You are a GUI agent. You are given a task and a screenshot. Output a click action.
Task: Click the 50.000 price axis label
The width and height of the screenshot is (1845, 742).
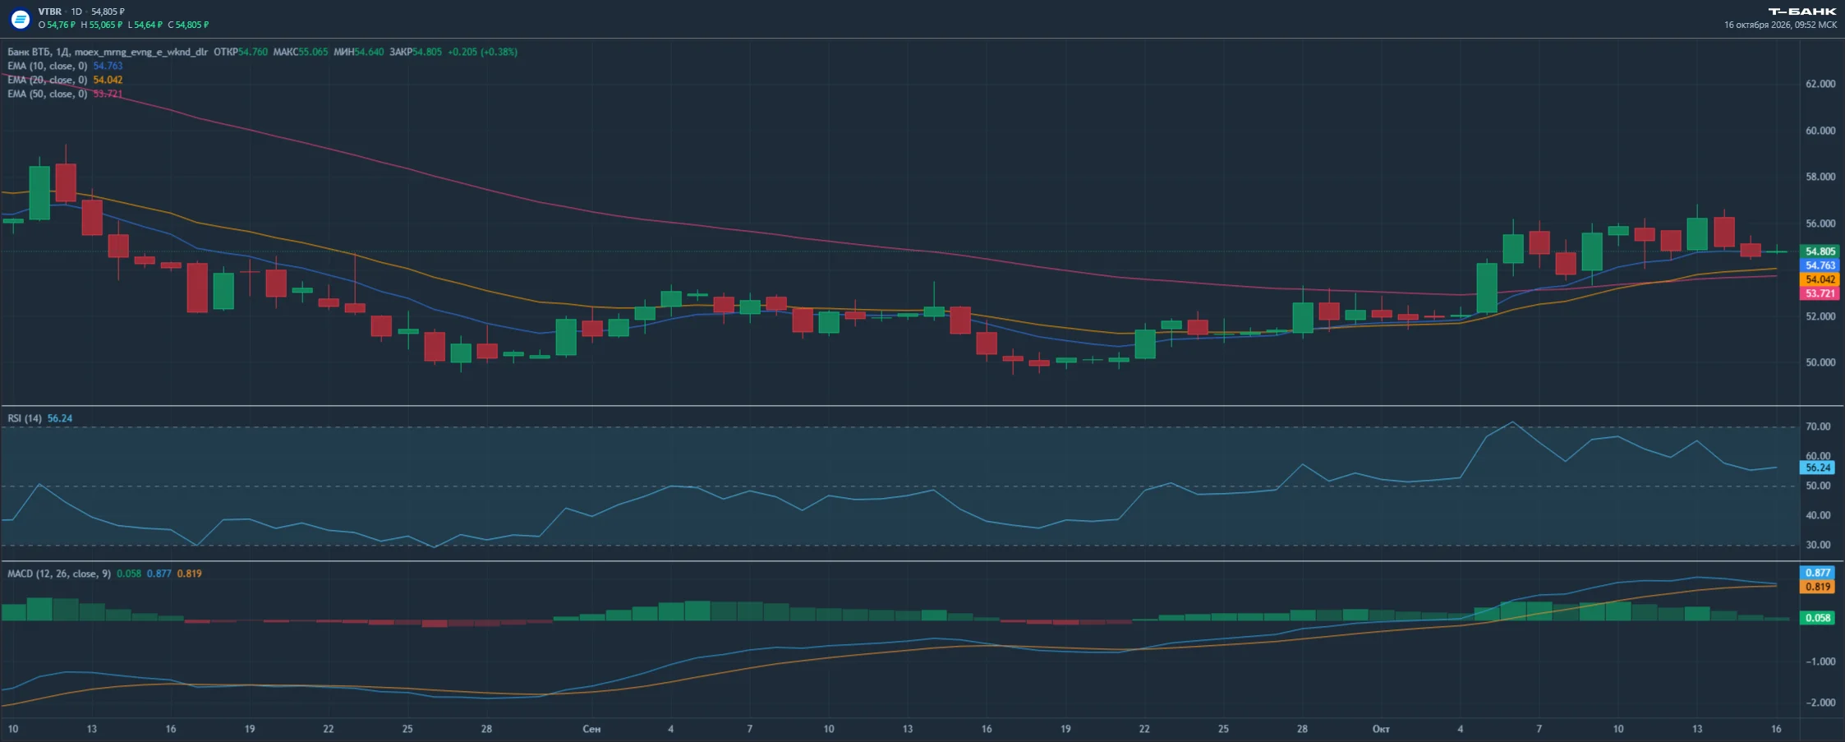[x=1820, y=362]
